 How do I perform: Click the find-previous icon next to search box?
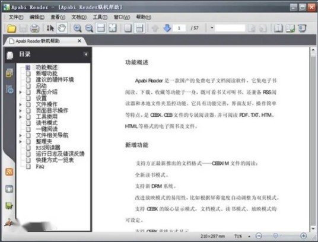coord(252,28)
